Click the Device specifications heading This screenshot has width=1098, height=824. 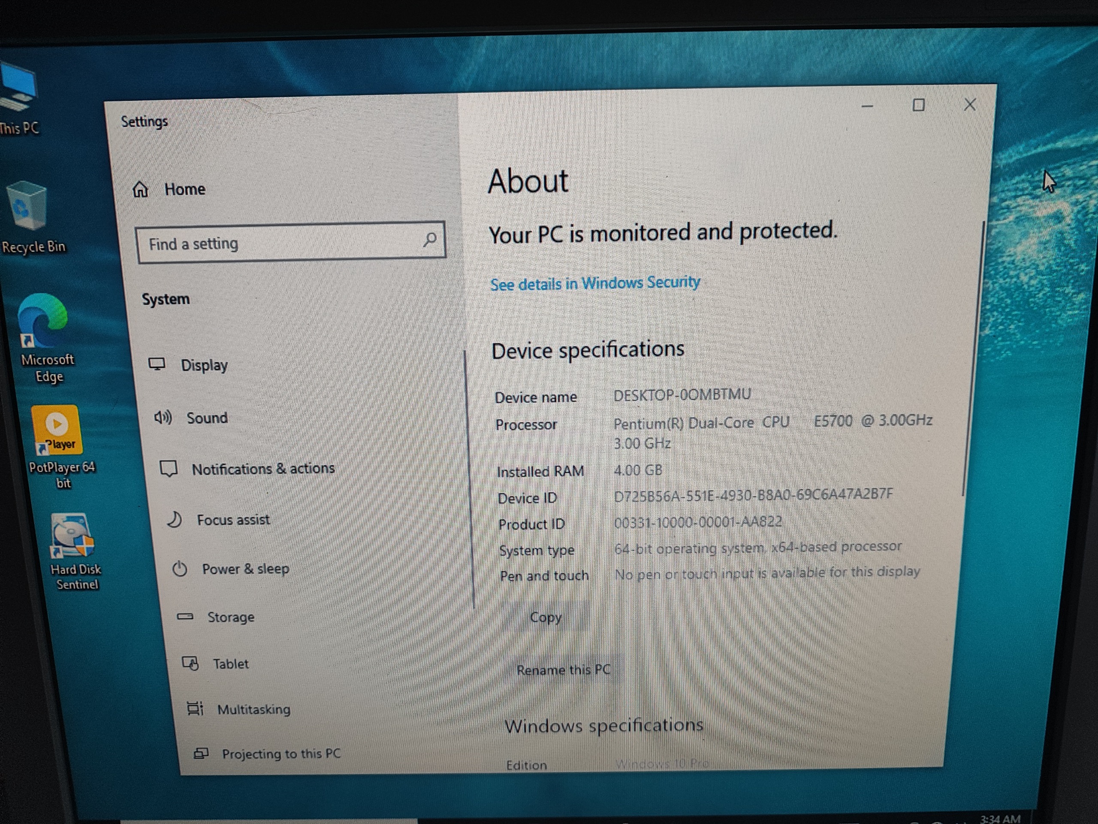[x=588, y=350]
